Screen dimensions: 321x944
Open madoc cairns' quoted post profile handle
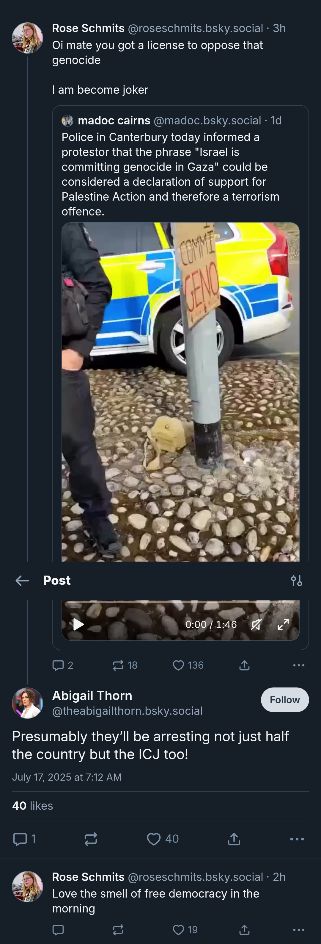click(x=207, y=120)
